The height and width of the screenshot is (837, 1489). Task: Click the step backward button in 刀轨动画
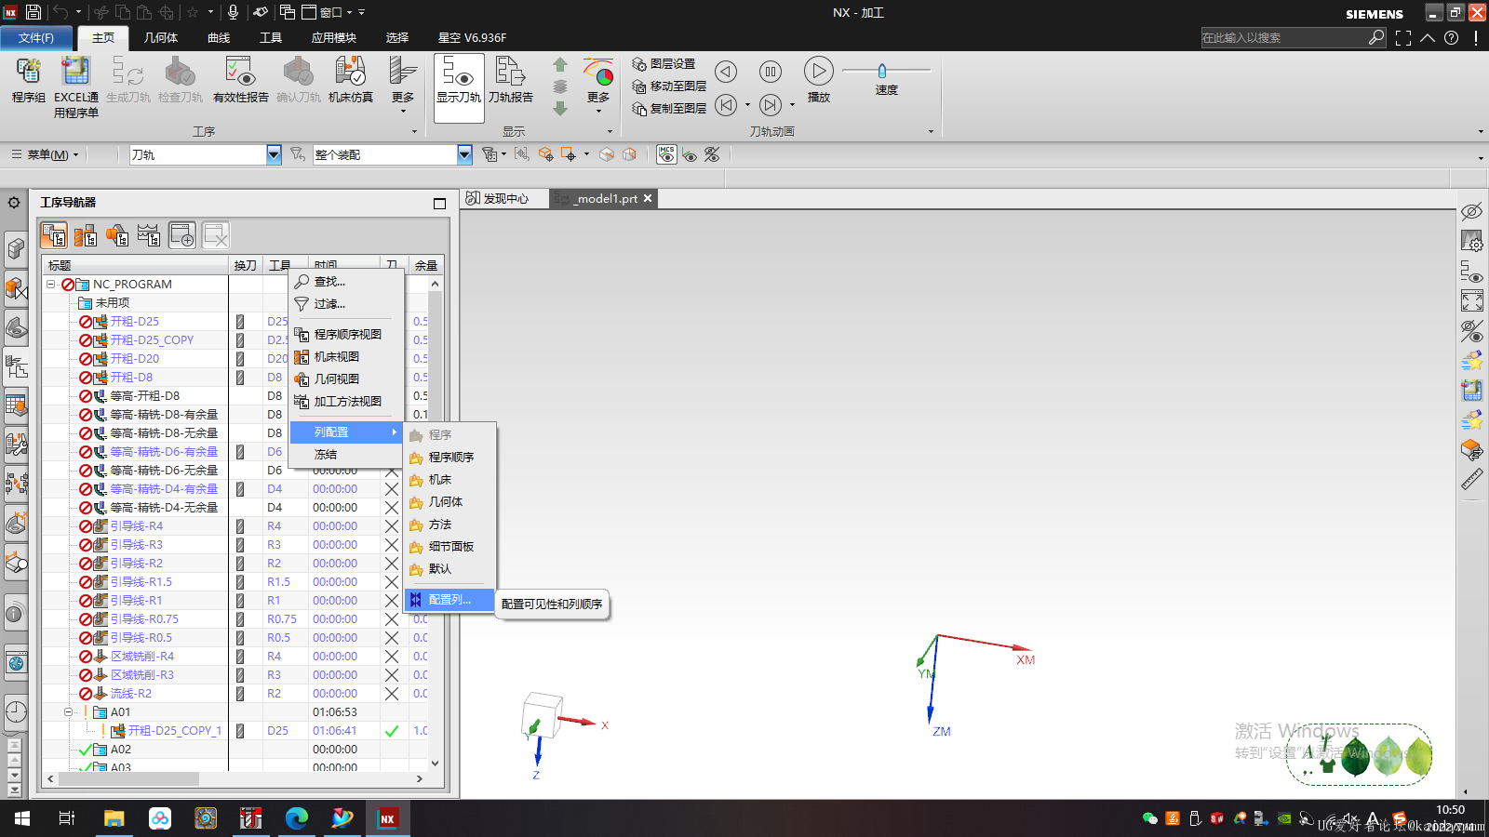pos(726,72)
